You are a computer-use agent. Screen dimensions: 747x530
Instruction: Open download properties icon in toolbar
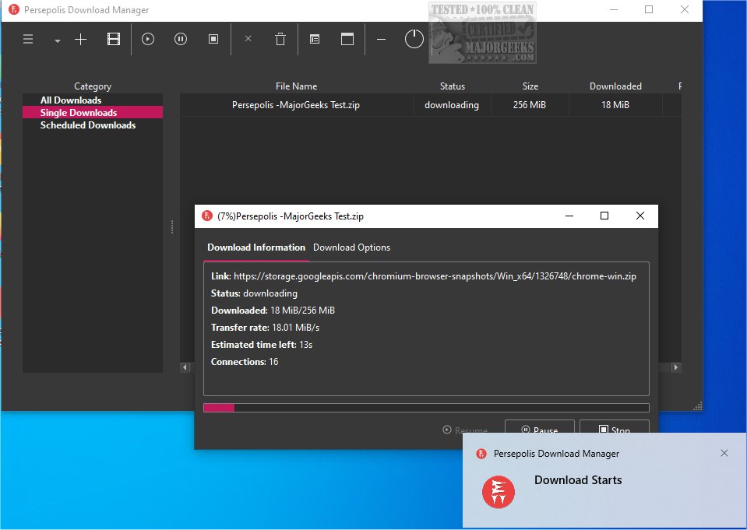(x=315, y=39)
